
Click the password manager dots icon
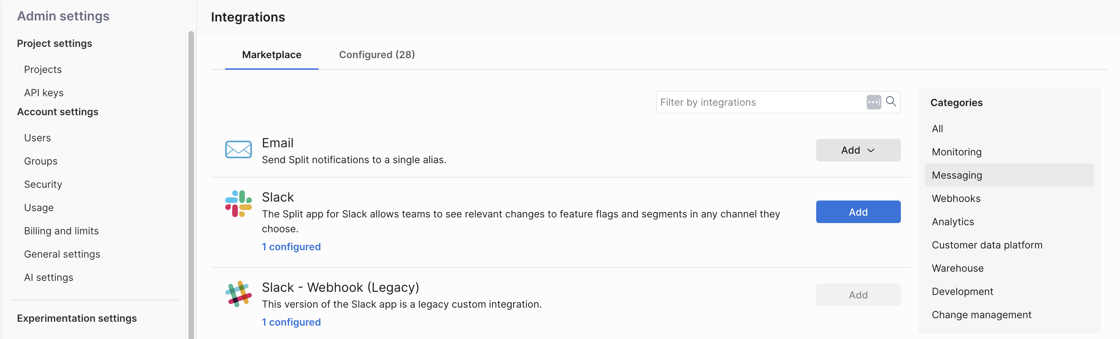pos(873,103)
